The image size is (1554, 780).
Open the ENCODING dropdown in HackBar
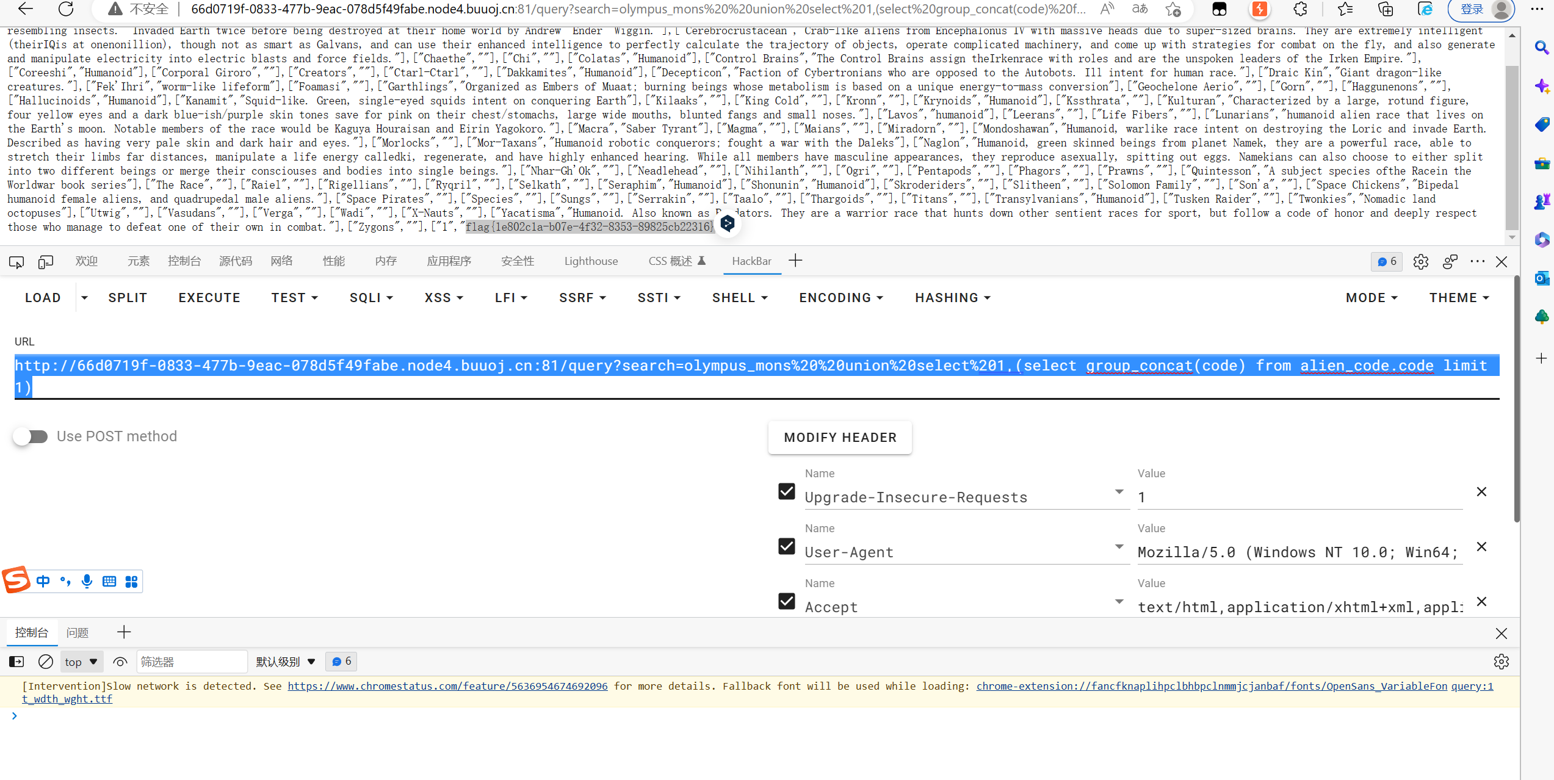coord(841,298)
